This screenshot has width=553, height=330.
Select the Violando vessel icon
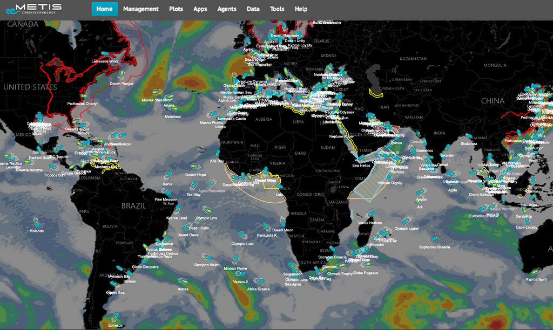click(x=36, y=222)
